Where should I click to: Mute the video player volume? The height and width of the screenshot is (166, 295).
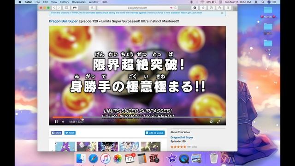(63, 122)
